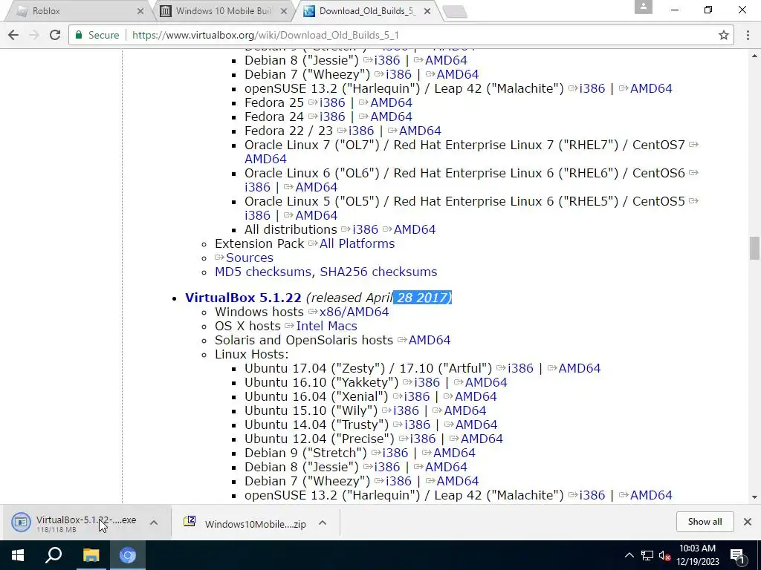Screen dimensions: 761x570
Task: Click the Chrome taskbar icon
Action: point(128,555)
